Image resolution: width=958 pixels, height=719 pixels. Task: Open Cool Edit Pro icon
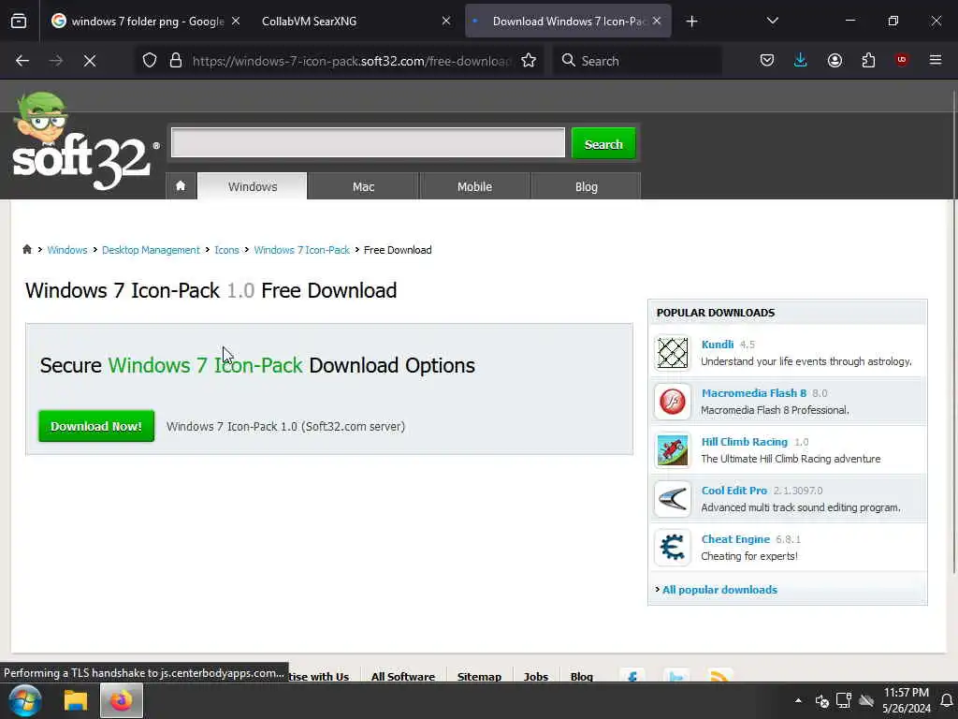tap(672, 499)
